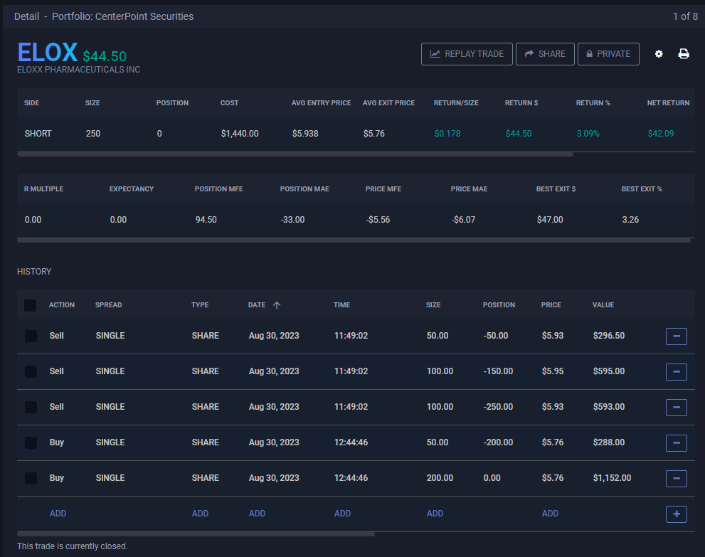Remove the Sell row priced at $5.95
Image resolution: width=705 pixels, height=557 pixels.
pyautogui.click(x=676, y=371)
